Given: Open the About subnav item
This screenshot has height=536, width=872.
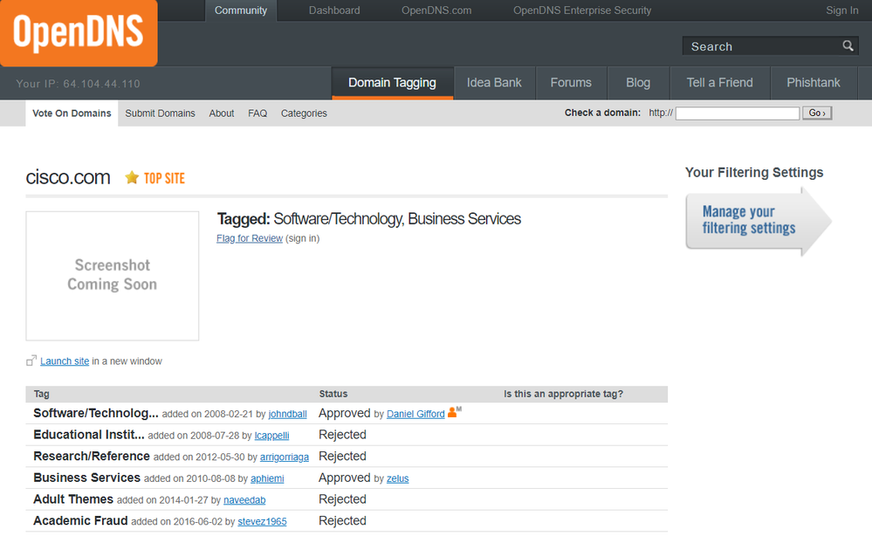Looking at the screenshot, I should tap(222, 113).
